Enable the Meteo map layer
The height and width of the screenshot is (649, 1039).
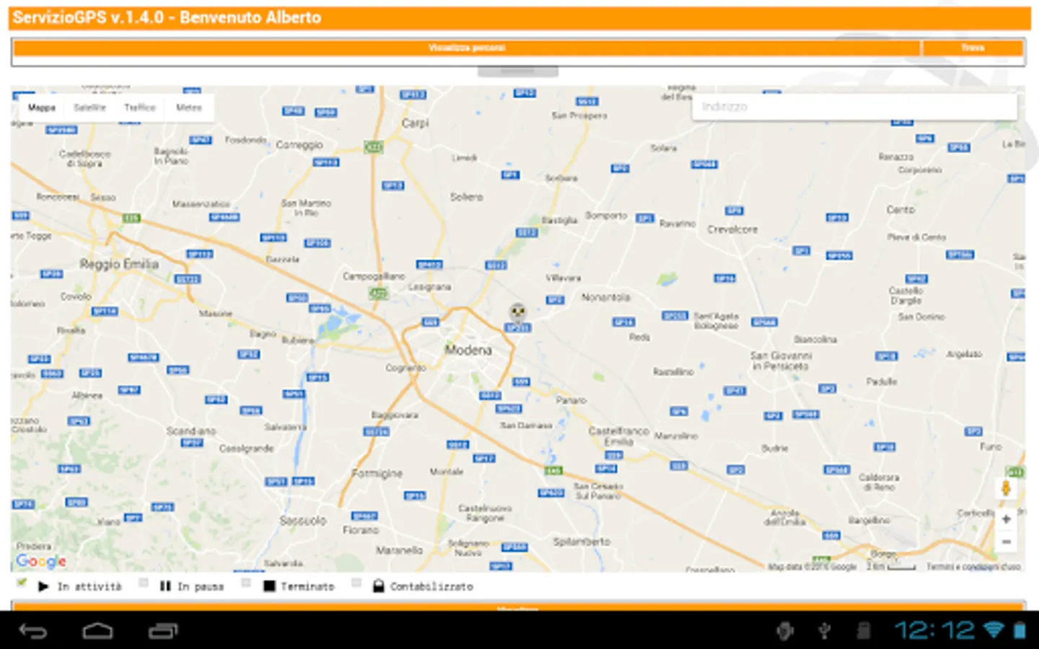(189, 107)
